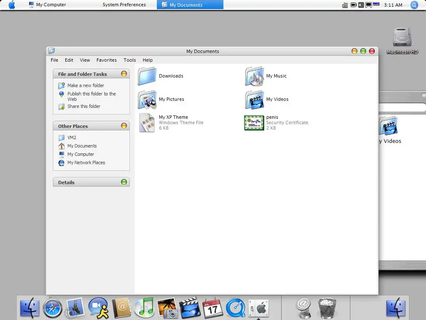The image size is (426, 320).
Task: Open the My Pictures folder
Action: tap(147, 99)
